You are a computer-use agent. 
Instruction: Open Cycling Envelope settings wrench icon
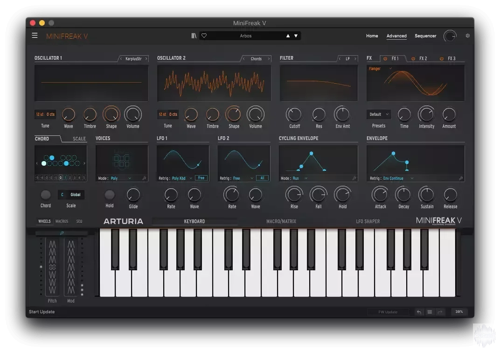tap(354, 178)
